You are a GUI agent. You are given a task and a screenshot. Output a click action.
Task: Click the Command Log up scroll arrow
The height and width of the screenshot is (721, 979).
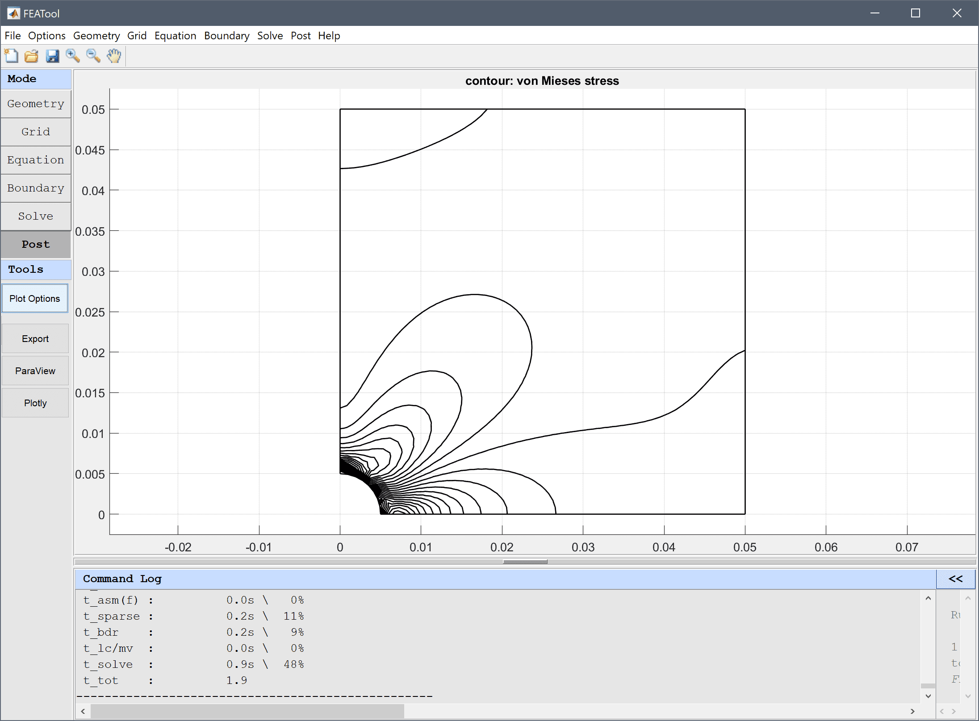pyautogui.click(x=928, y=598)
